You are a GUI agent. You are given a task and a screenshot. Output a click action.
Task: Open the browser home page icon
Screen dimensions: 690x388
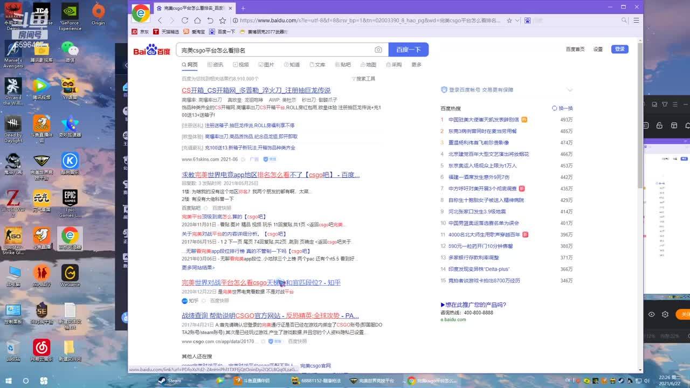(197, 20)
